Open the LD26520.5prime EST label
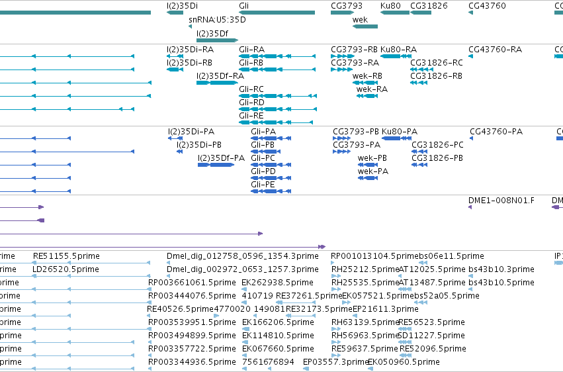Image resolution: width=563 pixels, height=372 pixels. pos(65,269)
